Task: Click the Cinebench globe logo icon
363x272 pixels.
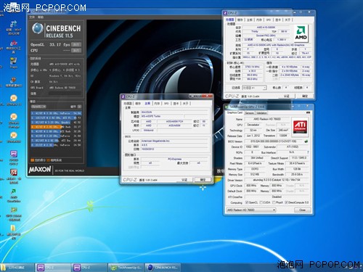Action: pyautogui.click(x=37, y=28)
